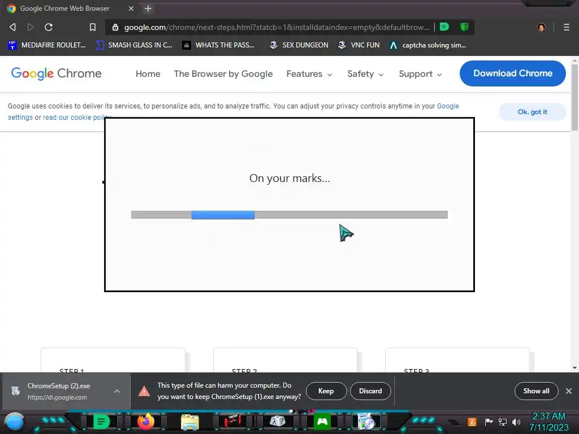
Task: Keep the ChromeSetup (1).exe file
Action: [326, 391]
